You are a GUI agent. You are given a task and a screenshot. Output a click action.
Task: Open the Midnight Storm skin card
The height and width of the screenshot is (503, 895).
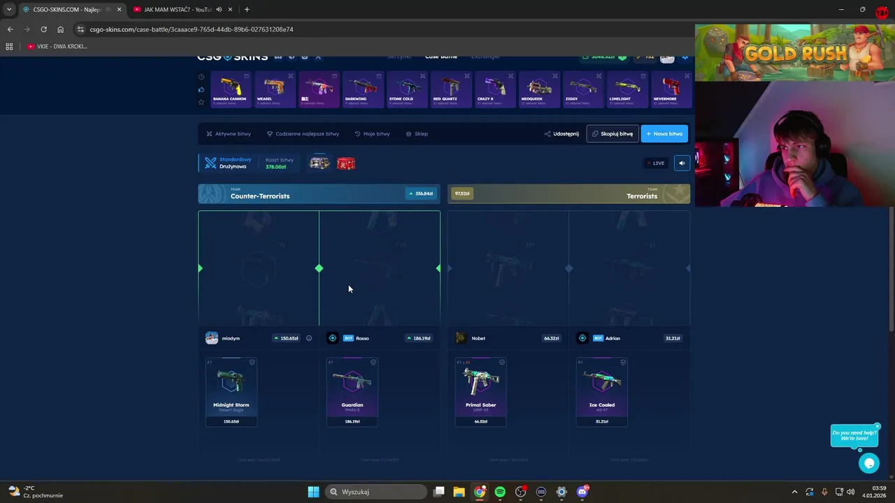(231, 392)
